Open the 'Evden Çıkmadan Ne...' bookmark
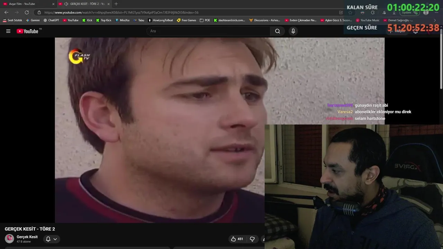This screenshot has height=249, width=443. tap(300, 20)
